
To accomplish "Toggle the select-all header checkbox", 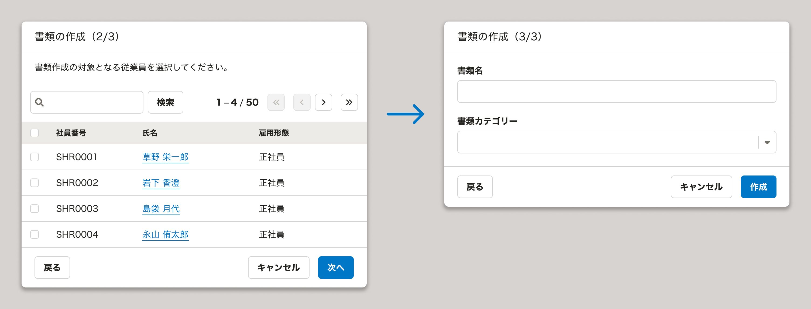I will pyautogui.click(x=35, y=133).
